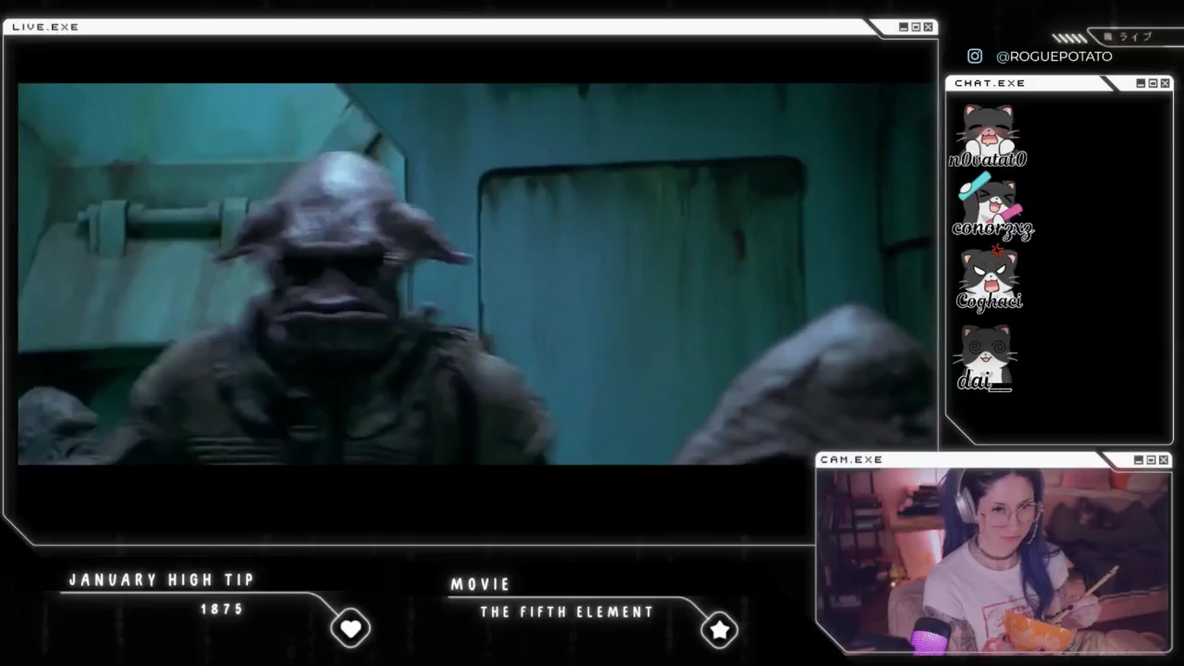1184x666 pixels.
Task: Select the conorzxz username in chat
Action: [x=993, y=229]
